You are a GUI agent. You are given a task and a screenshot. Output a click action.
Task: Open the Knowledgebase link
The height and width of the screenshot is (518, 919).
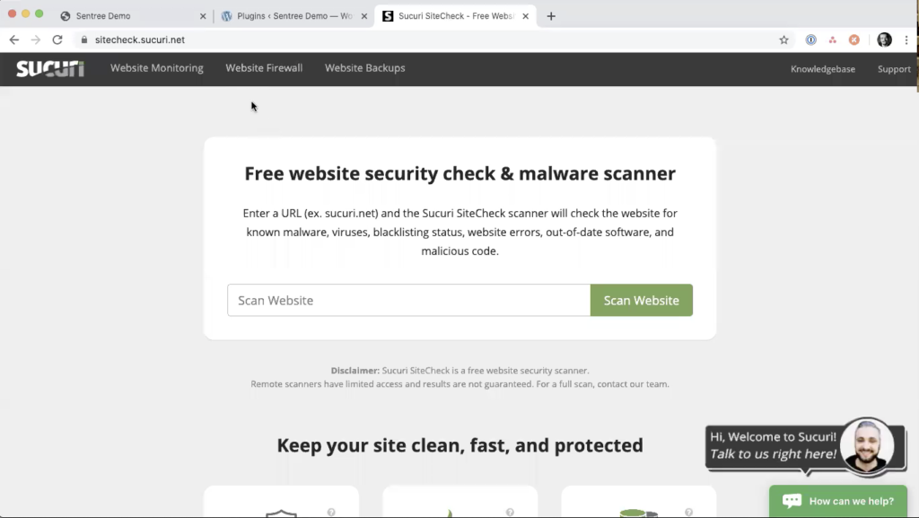(822, 68)
